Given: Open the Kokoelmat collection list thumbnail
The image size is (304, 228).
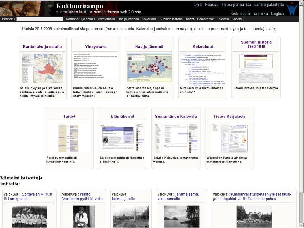Looking at the screenshot, I should [x=203, y=69].
